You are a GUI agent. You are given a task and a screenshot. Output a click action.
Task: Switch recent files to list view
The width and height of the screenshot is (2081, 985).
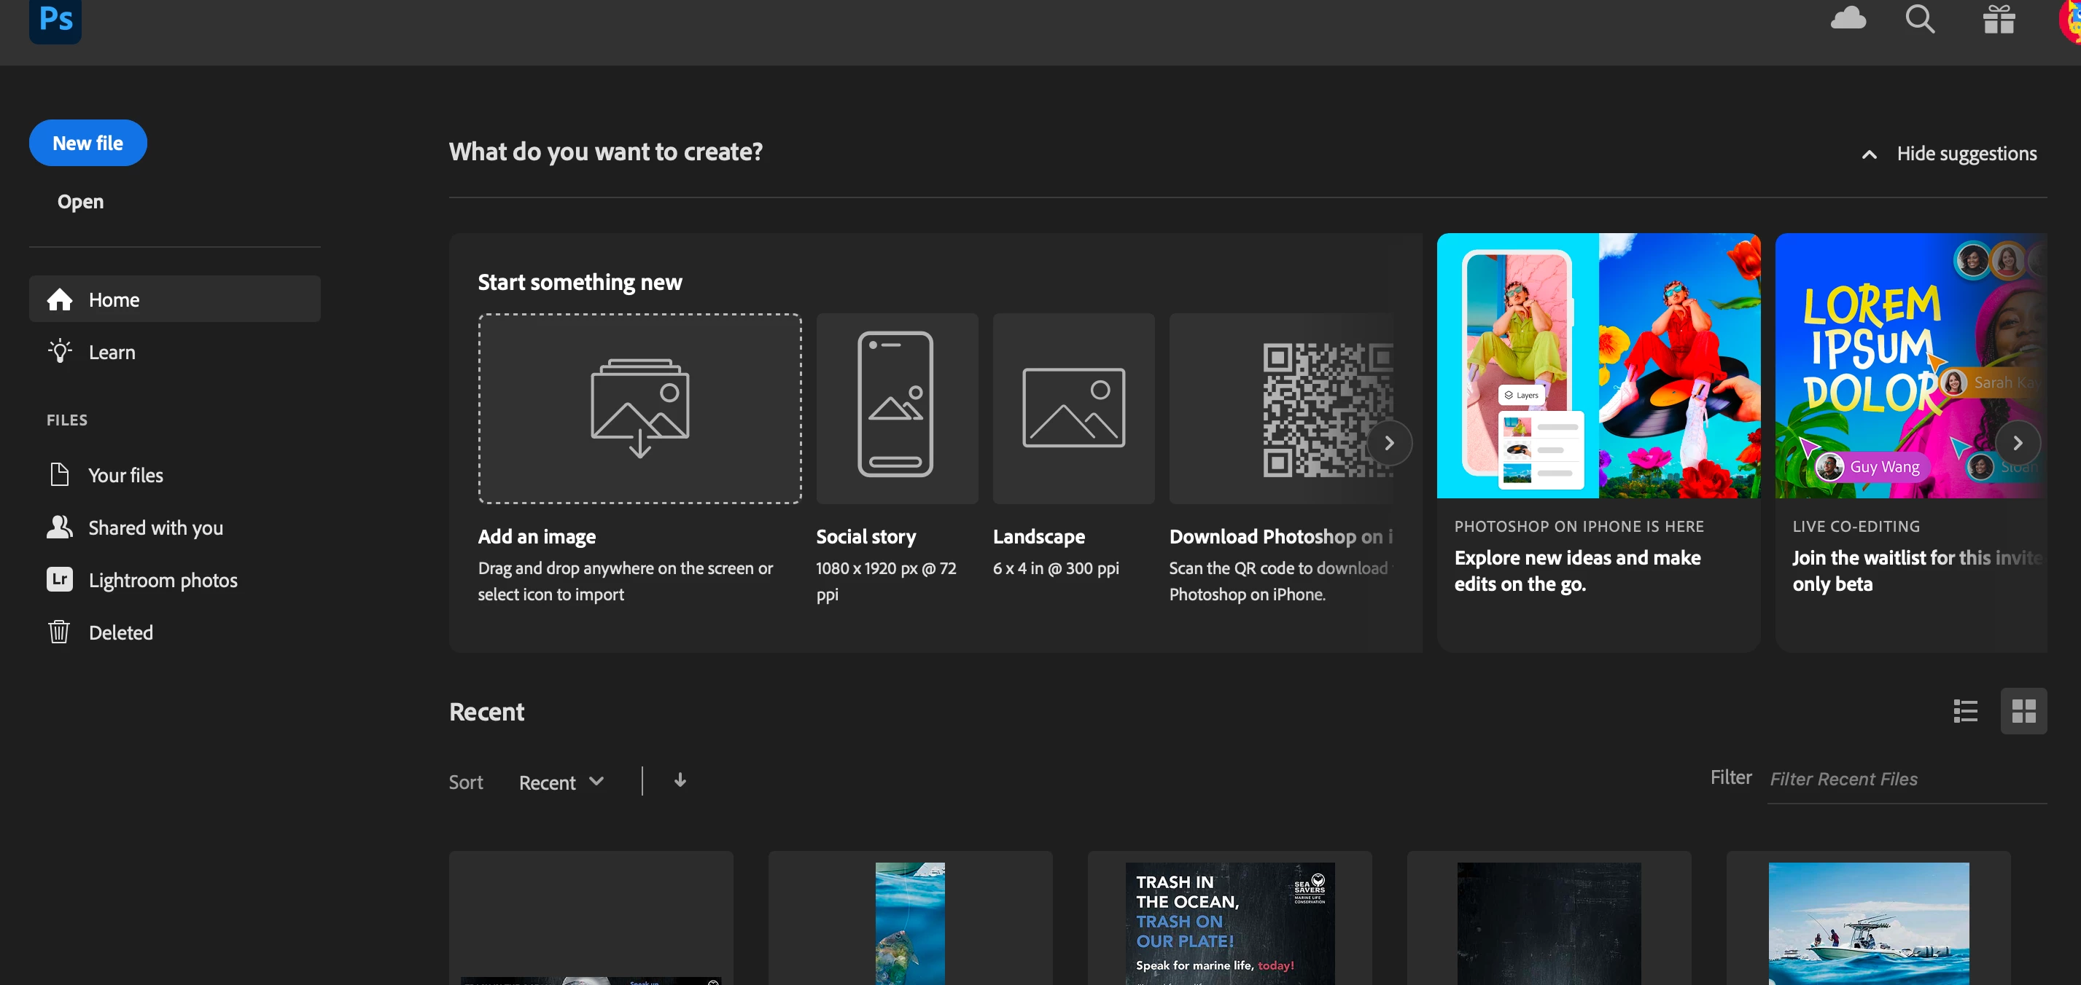[1964, 710]
